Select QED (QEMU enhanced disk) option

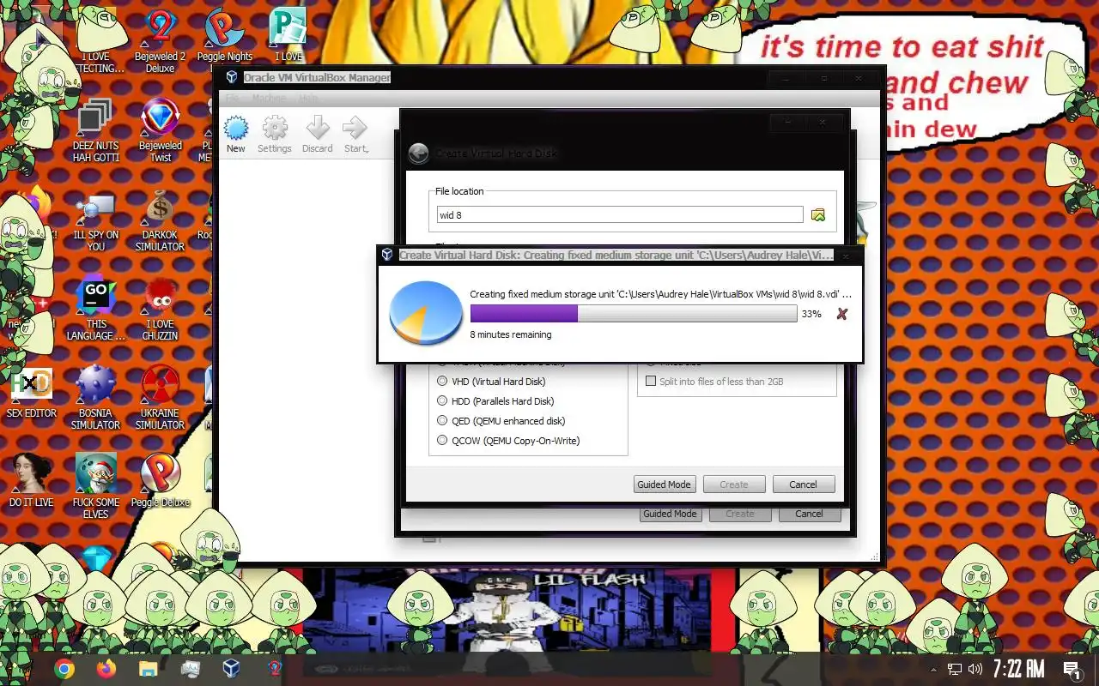(x=501, y=421)
